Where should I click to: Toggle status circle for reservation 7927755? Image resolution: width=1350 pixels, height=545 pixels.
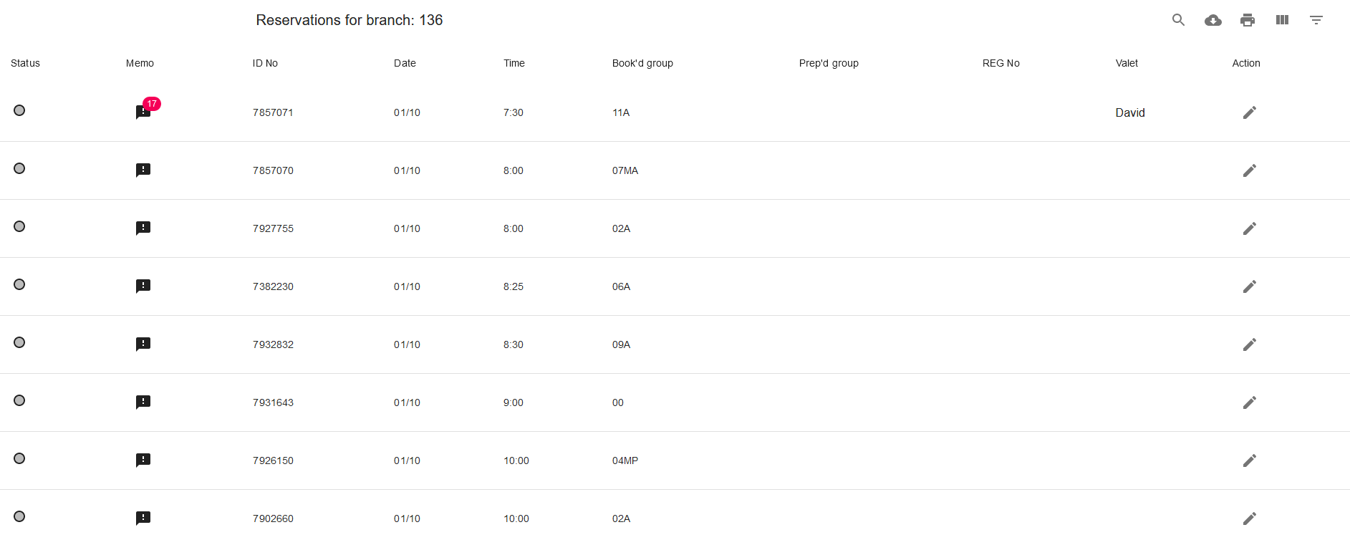[19, 226]
